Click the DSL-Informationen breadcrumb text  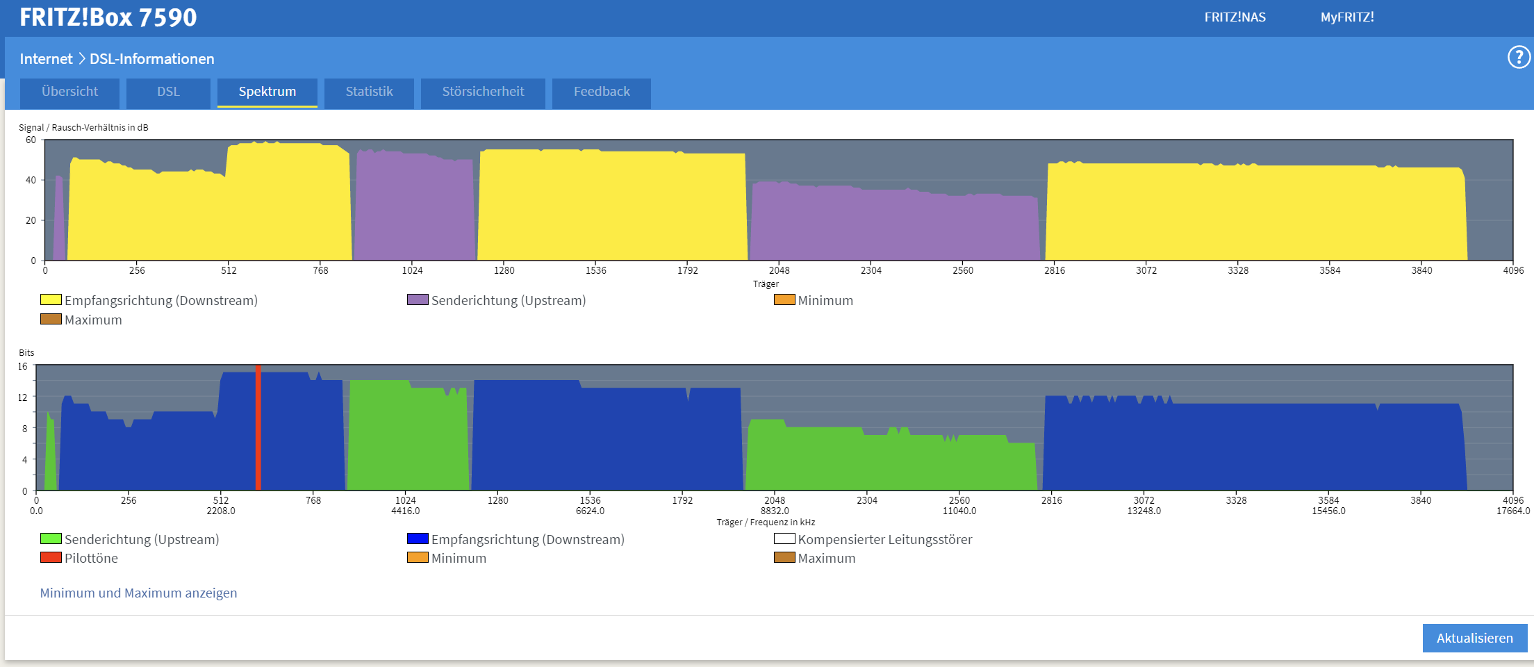pos(152,59)
